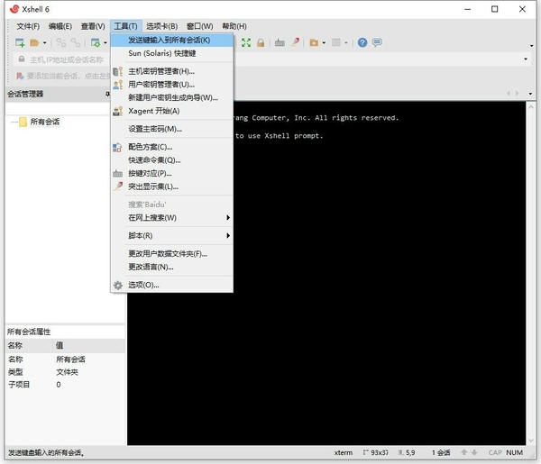Choose 设置主密码(M)... menu entry
Screen dimensions: 541x464
point(172,129)
